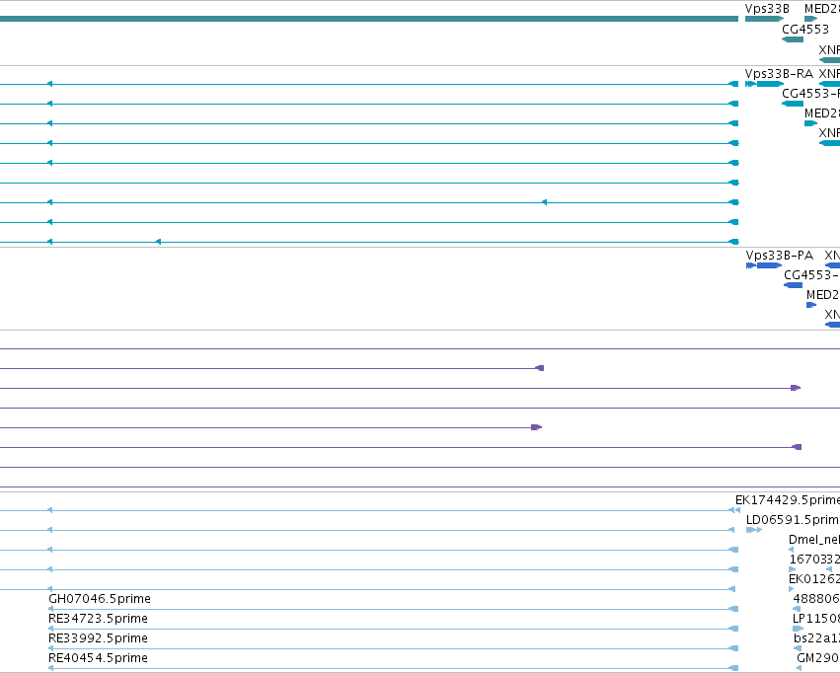Select the RE34723.5prime EST label
Screen dimensions: 840x673
98,619
